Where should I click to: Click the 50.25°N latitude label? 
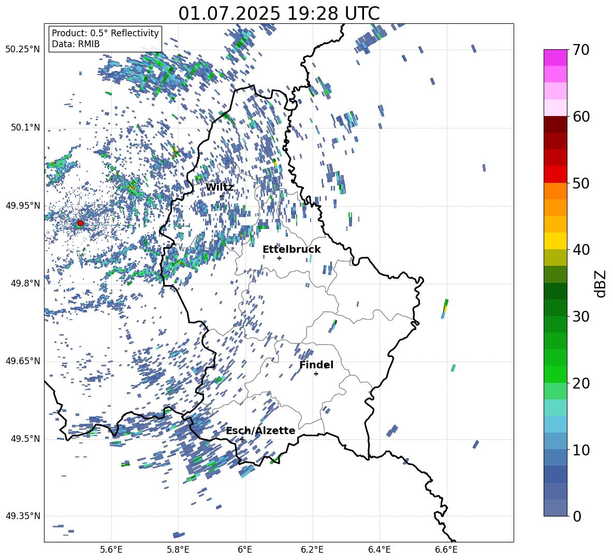coord(23,49)
